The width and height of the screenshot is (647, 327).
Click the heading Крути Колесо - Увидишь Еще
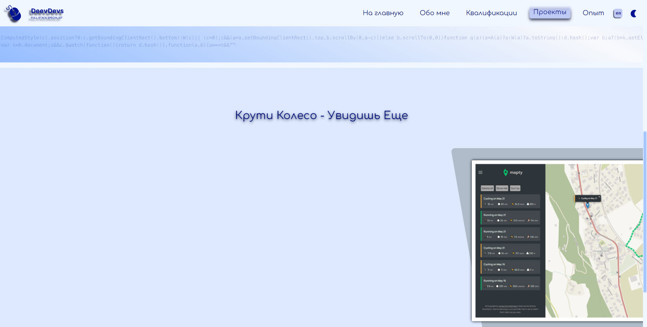321,115
